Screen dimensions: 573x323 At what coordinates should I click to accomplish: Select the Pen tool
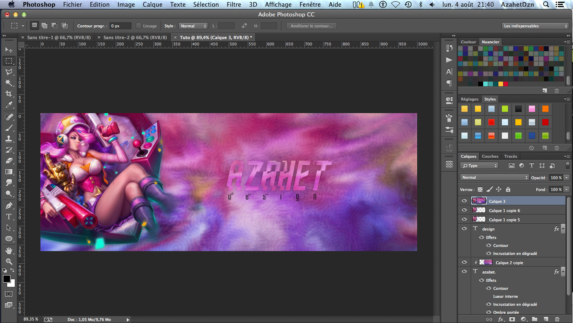(x=8, y=206)
